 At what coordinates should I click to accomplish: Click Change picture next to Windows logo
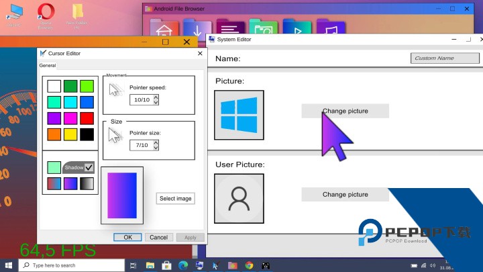[345, 111]
